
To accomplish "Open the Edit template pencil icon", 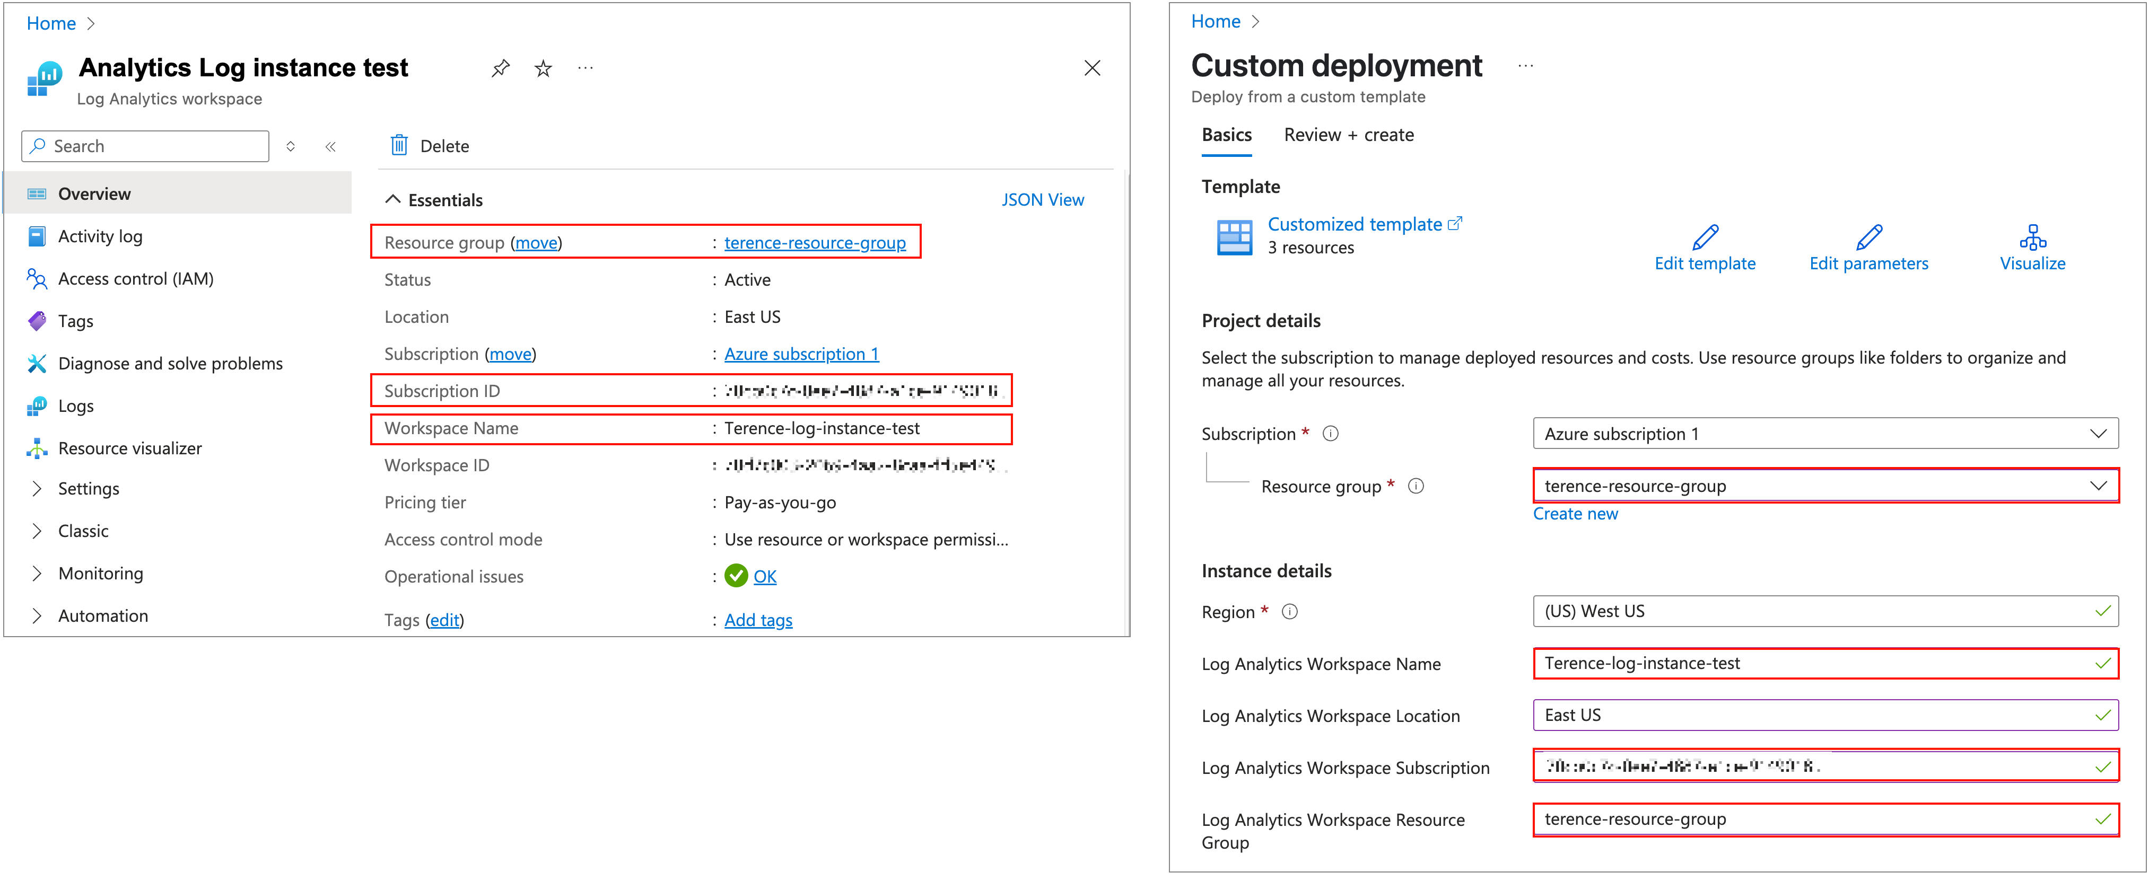I will (x=1705, y=237).
